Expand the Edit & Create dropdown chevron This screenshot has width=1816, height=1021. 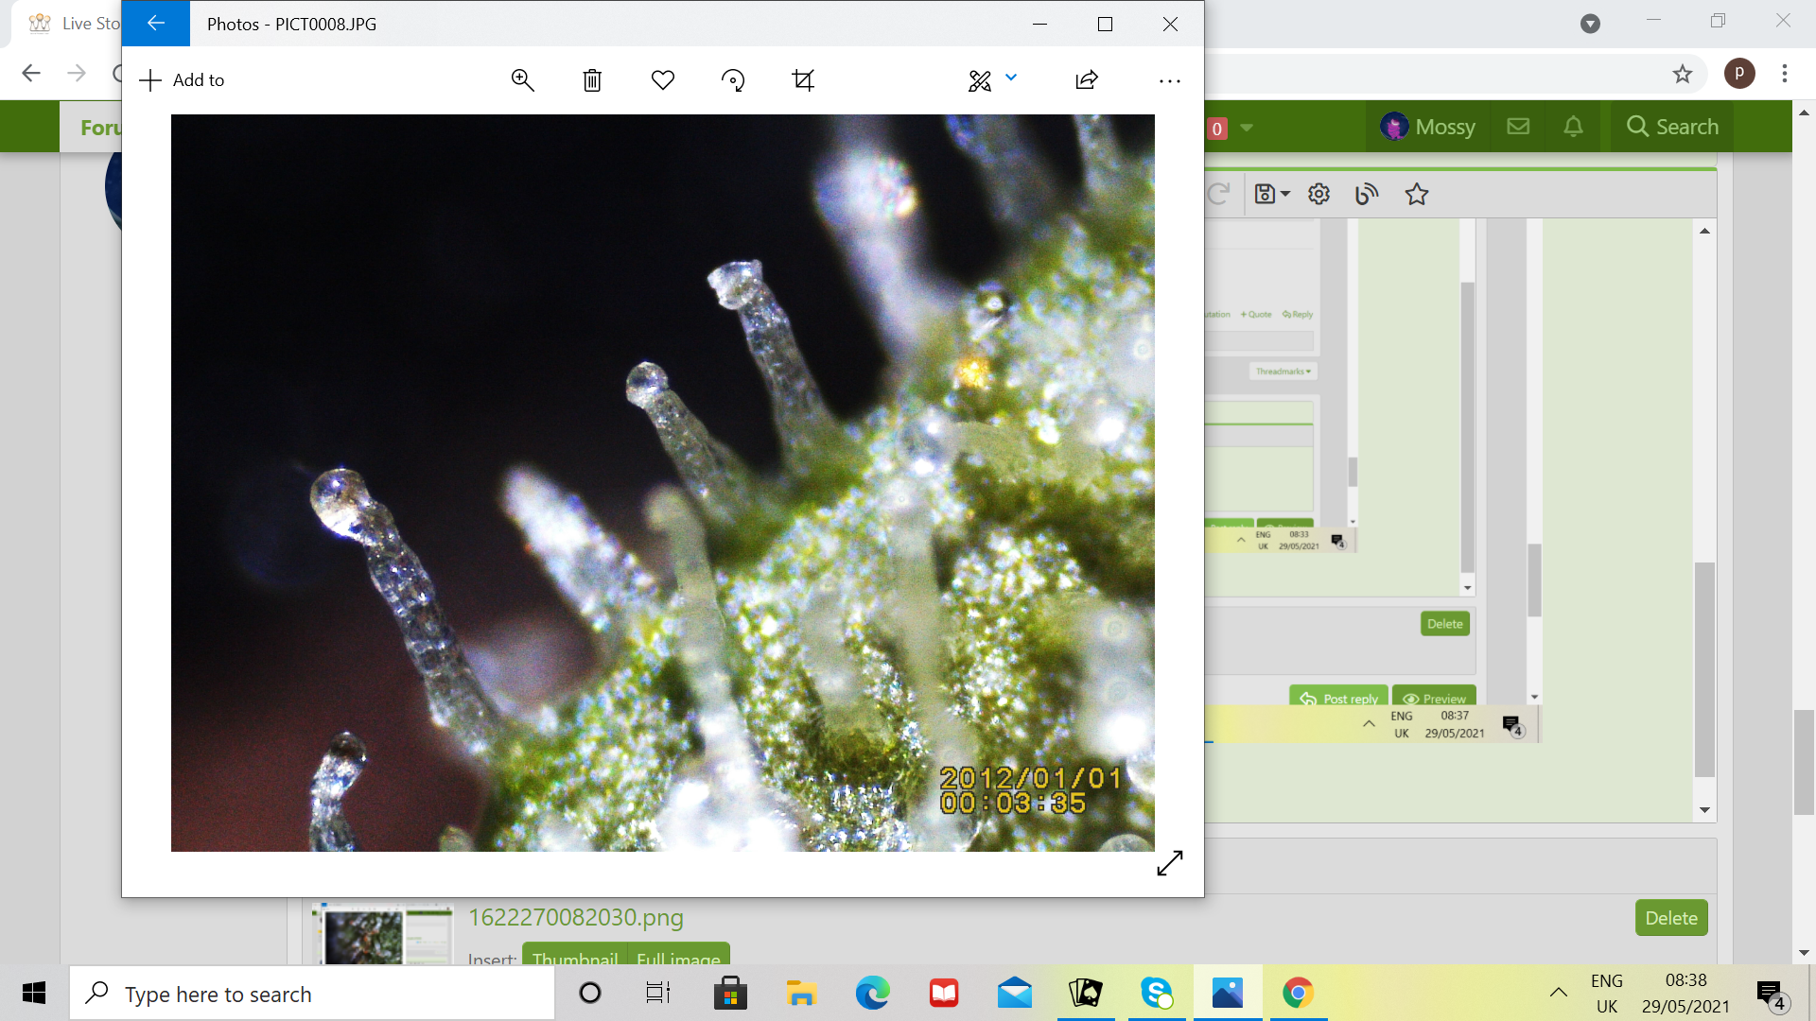pyautogui.click(x=1011, y=78)
